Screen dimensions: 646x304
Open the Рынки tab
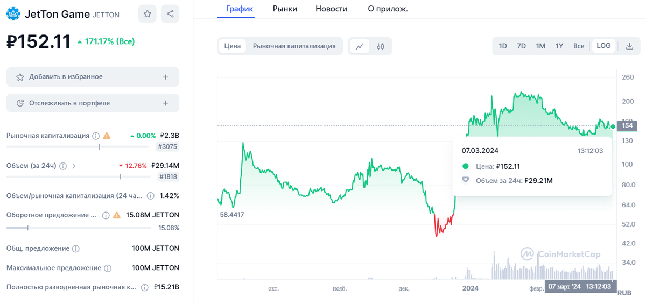pyautogui.click(x=285, y=9)
